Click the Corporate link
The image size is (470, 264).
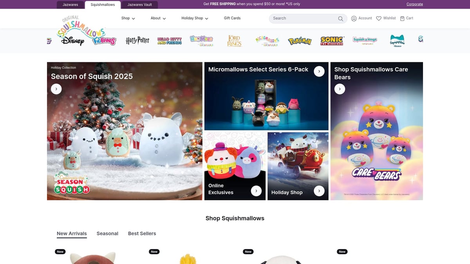[414, 4]
